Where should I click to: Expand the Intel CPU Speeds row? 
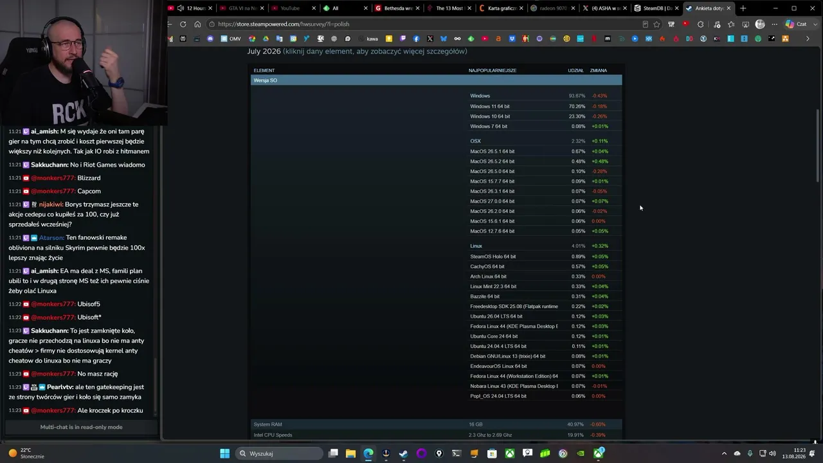click(437, 435)
